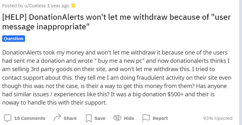Click the post body text paragraph
242x125 pixels.
(117, 77)
